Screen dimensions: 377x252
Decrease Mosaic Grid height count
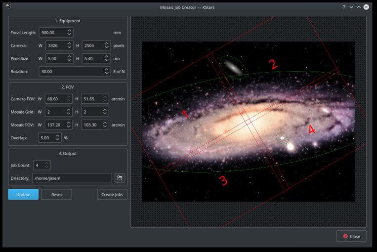point(105,114)
